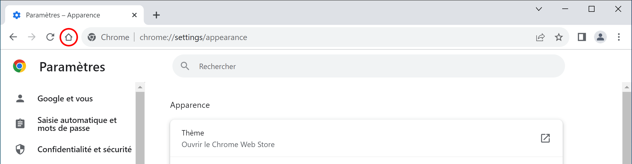Open Confidentialité et sécurité section
Screen dimensions: 632x164
point(84,149)
